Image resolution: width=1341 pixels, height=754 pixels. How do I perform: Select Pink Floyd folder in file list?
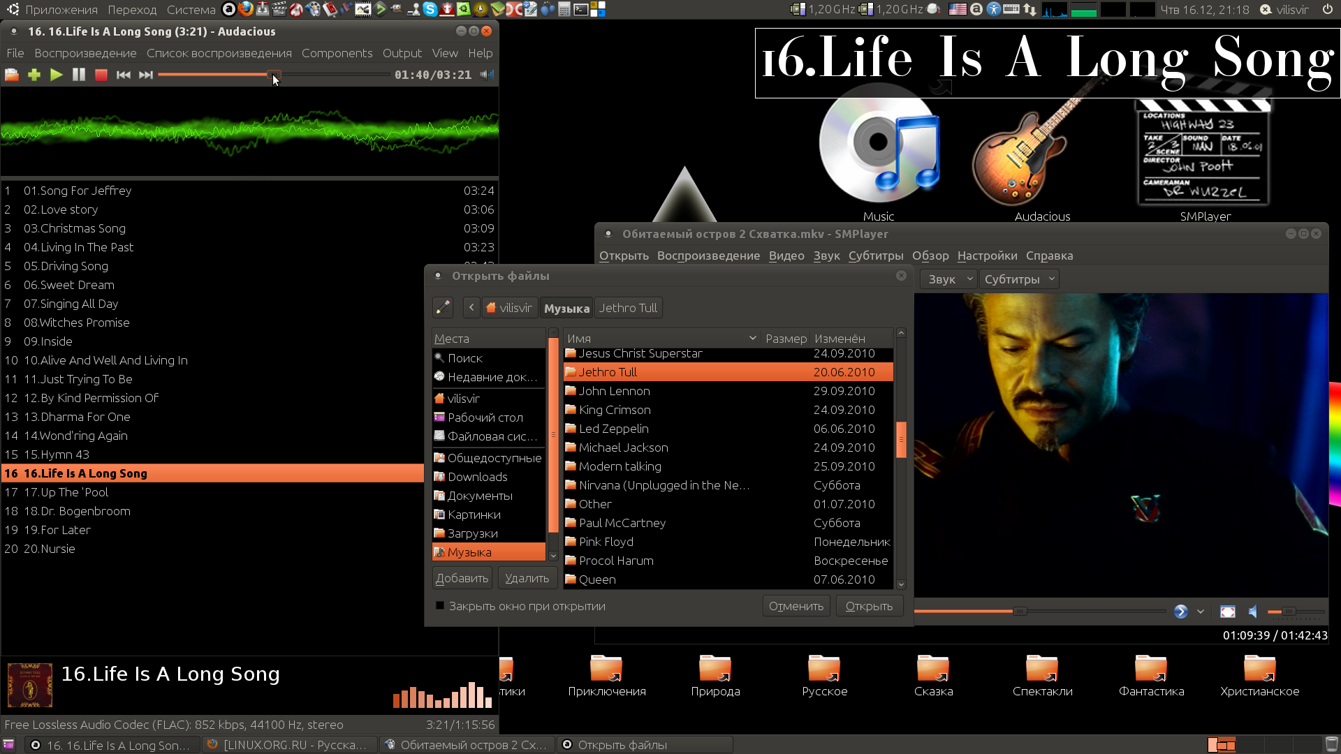[x=728, y=542]
